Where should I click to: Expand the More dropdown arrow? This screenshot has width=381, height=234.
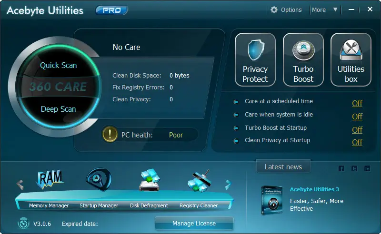335,10
